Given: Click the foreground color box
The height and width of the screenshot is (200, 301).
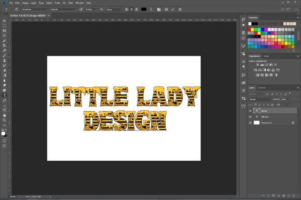Looking at the screenshot, I should [3, 133].
